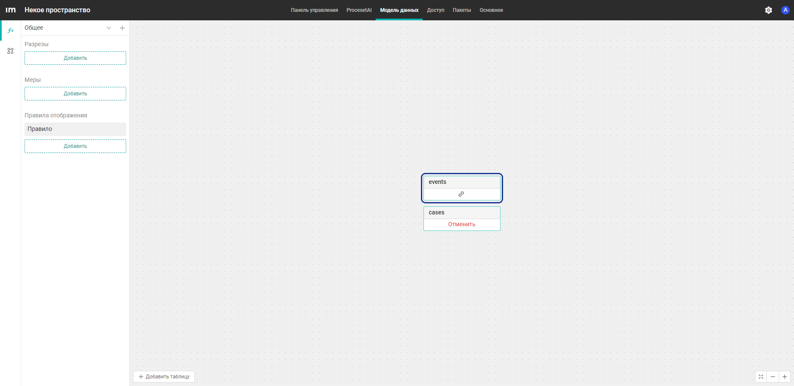This screenshot has height=386, width=794.
Task: Open the widgets grid sidebar icon
Action: pyautogui.click(x=11, y=51)
